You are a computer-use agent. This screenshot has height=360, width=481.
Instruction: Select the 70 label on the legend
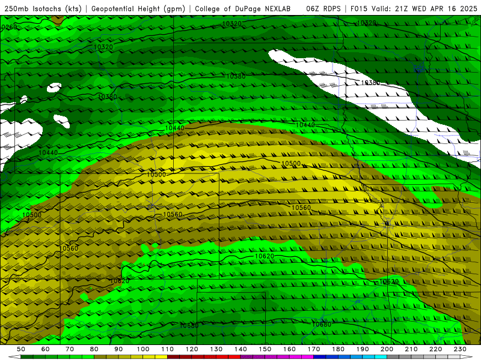[x=70, y=349]
